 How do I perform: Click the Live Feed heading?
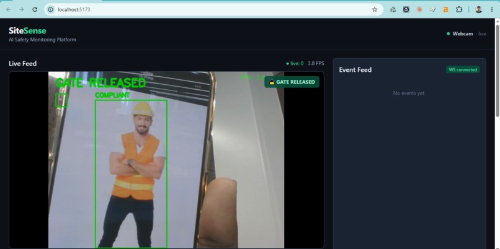click(x=22, y=63)
